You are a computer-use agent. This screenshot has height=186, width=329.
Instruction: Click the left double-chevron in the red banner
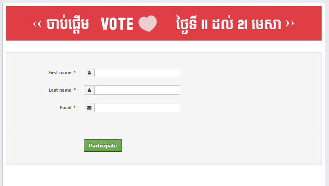click(37, 24)
